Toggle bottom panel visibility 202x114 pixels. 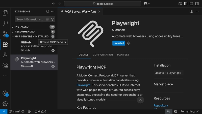pyautogui.click(x=191, y=4)
